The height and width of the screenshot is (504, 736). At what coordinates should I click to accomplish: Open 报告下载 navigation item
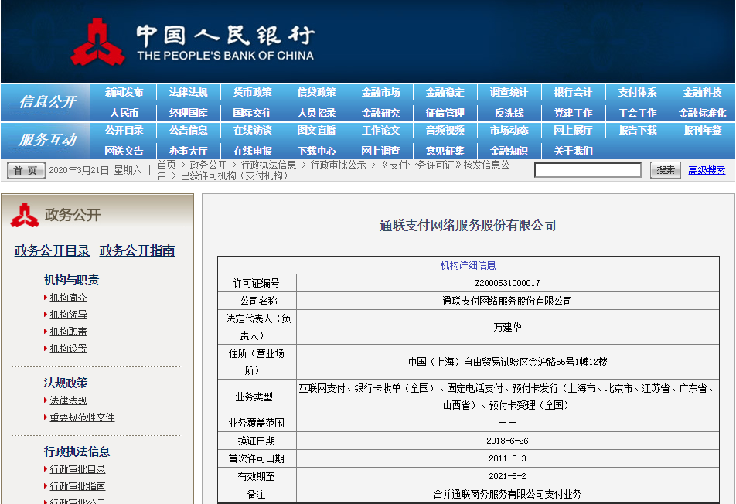tap(637, 130)
